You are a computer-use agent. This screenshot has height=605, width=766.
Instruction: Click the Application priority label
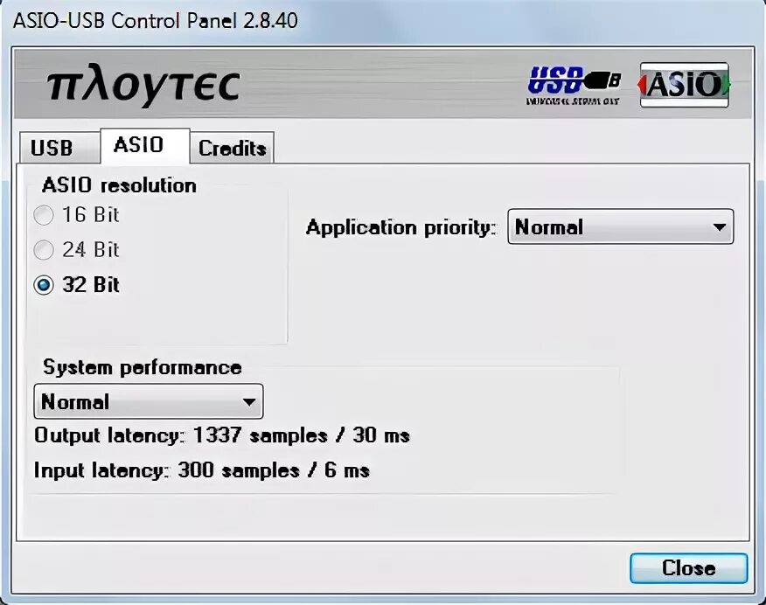pos(401,227)
